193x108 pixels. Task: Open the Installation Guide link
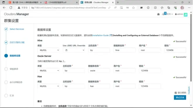(101, 36)
